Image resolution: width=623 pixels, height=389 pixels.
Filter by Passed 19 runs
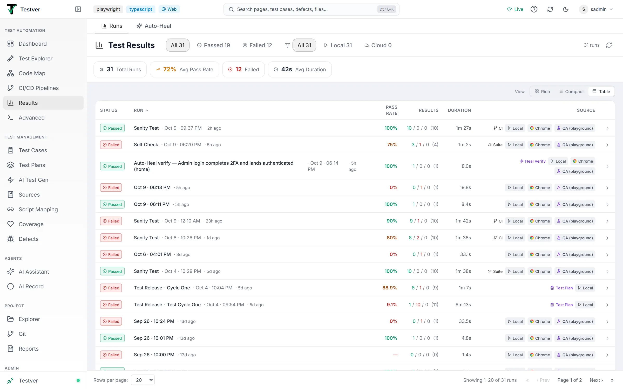pyautogui.click(x=213, y=45)
